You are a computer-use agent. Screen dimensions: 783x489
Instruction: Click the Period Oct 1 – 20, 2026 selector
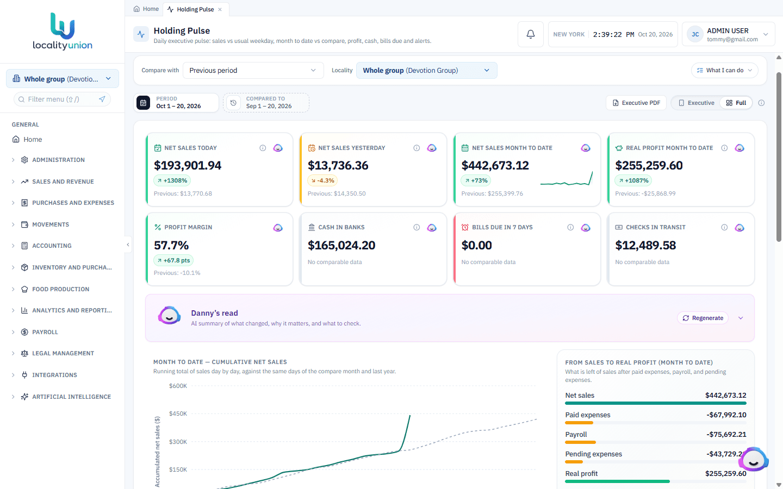176,103
